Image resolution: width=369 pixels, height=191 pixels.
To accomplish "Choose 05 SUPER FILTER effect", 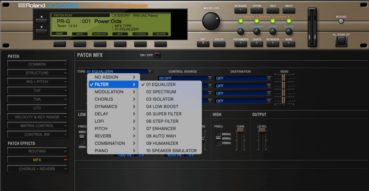I will click(x=170, y=114).
